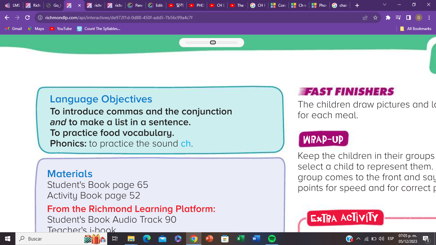
Task: Show hidden taskbar icons chevron
Action: (358, 239)
